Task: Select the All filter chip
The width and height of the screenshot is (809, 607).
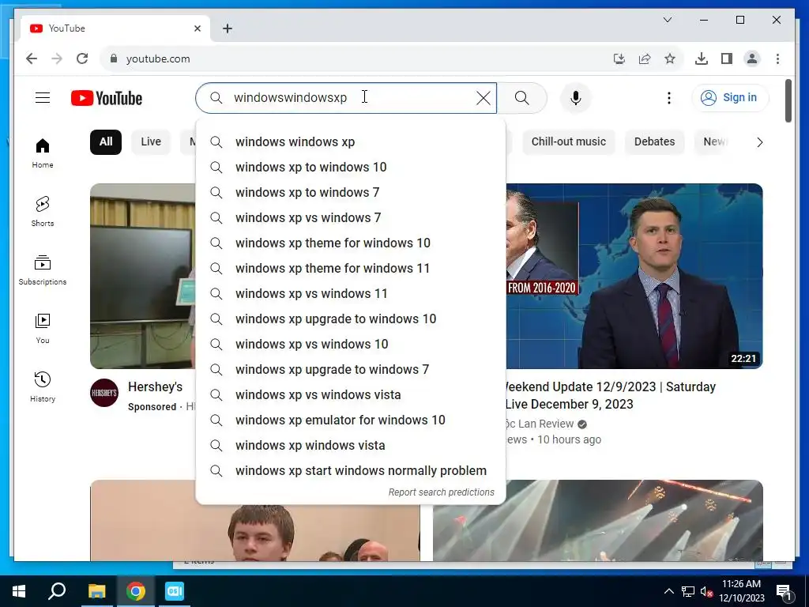Action: tap(106, 142)
